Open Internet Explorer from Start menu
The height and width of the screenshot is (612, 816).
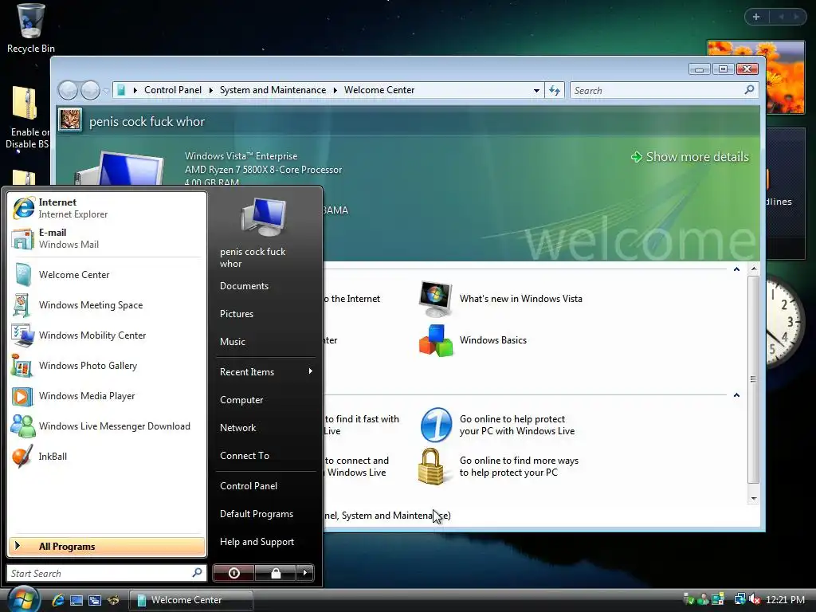(106, 208)
